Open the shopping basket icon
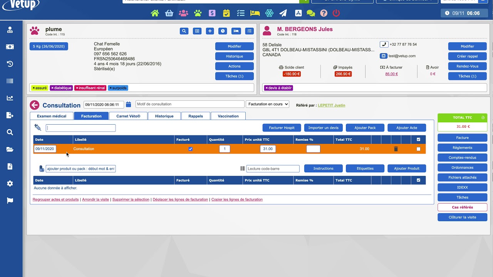Image resolution: width=493 pixels, height=277 pixels. [169, 13]
